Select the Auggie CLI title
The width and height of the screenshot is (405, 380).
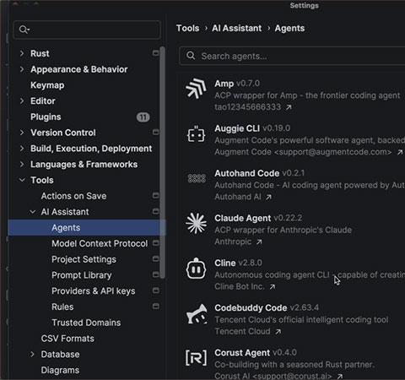coord(237,128)
